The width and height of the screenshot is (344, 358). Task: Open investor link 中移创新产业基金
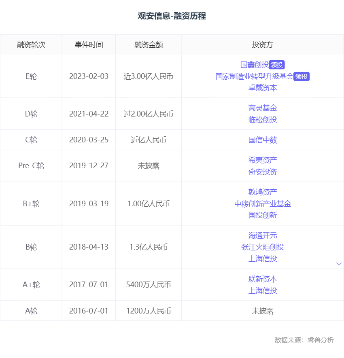[x=263, y=203]
